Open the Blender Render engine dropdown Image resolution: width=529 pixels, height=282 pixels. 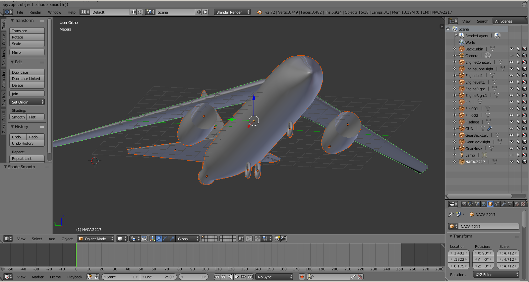232,12
